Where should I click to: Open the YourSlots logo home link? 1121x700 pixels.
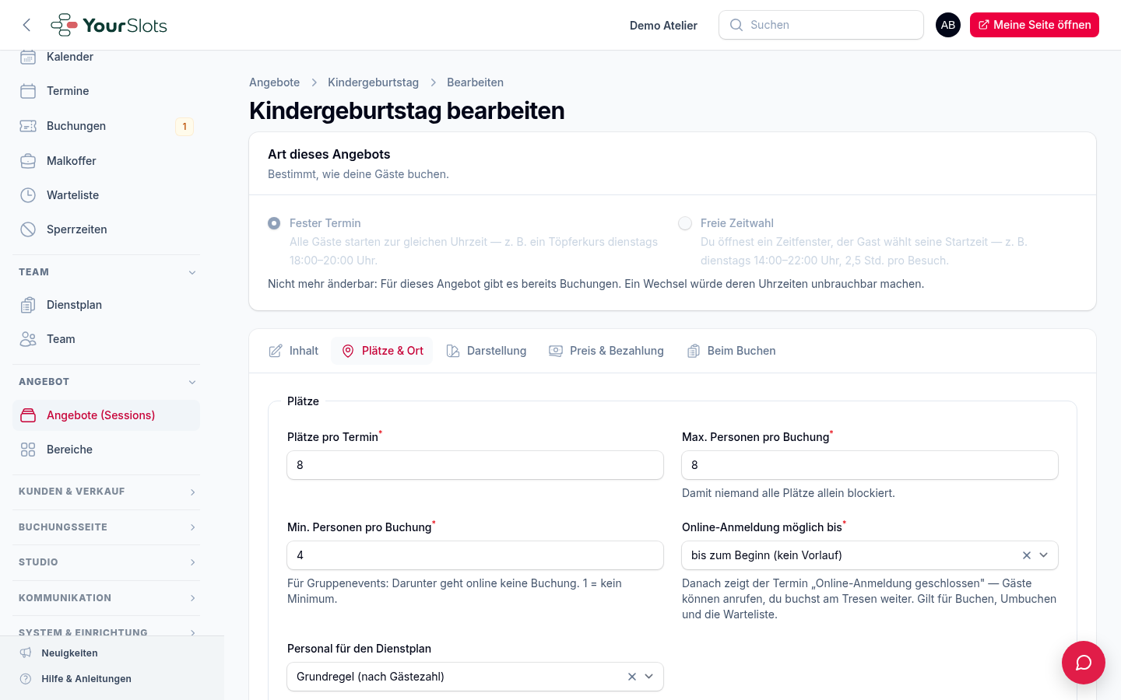coord(109,25)
